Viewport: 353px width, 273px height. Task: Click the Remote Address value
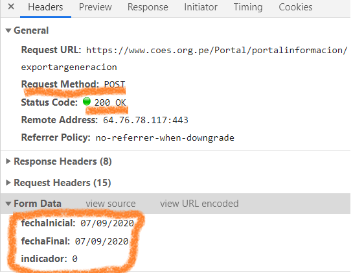tap(146, 120)
